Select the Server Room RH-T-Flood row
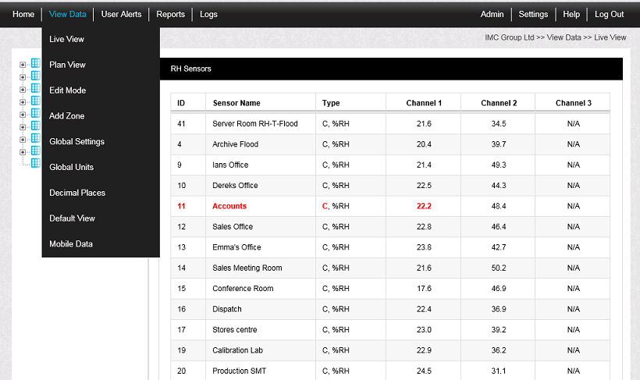The image size is (640, 380). tap(255, 124)
